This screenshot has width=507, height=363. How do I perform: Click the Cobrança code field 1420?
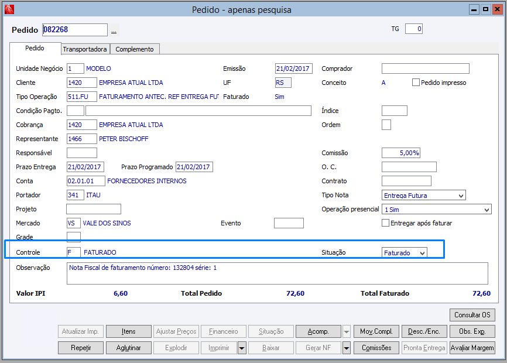[82, 125]
